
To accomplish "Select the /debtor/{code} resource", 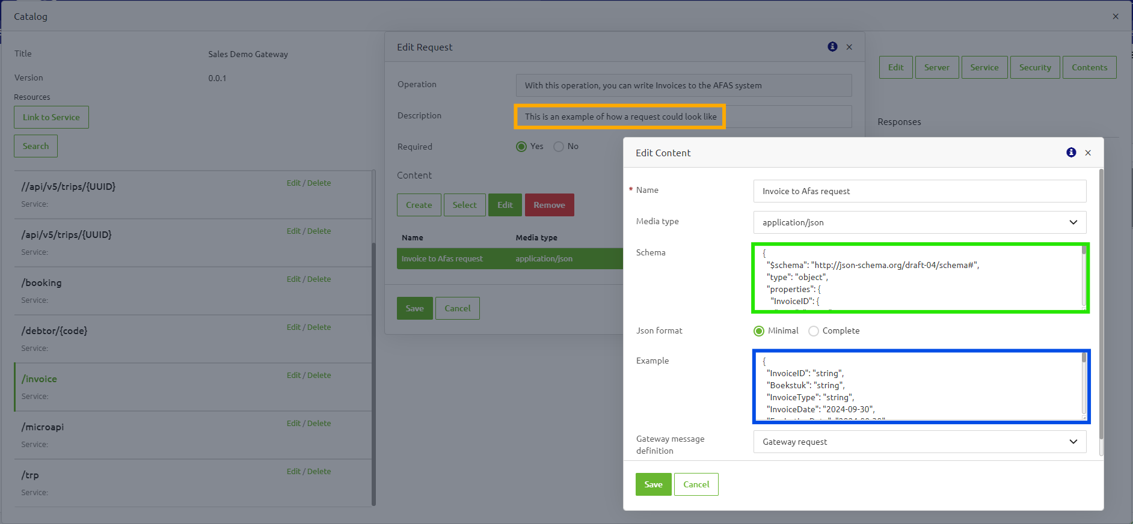I will click(x=192, y=339).
